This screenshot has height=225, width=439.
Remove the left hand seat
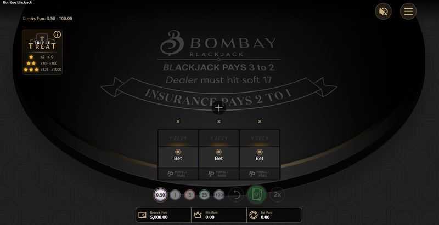178,122
